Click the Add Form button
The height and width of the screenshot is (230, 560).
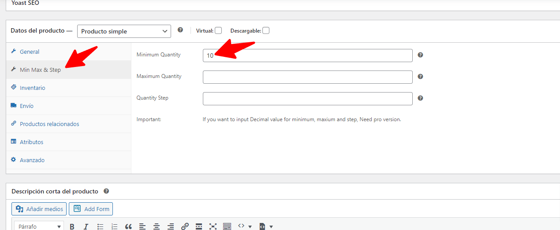click(91, 209)
